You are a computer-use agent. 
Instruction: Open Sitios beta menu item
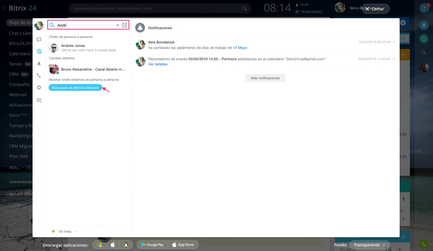coord(18,115)
